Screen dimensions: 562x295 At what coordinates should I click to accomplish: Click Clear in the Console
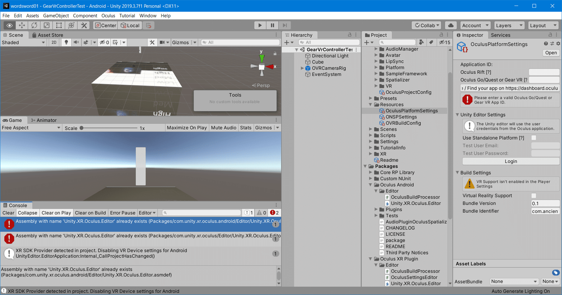[x=8, y=213]
